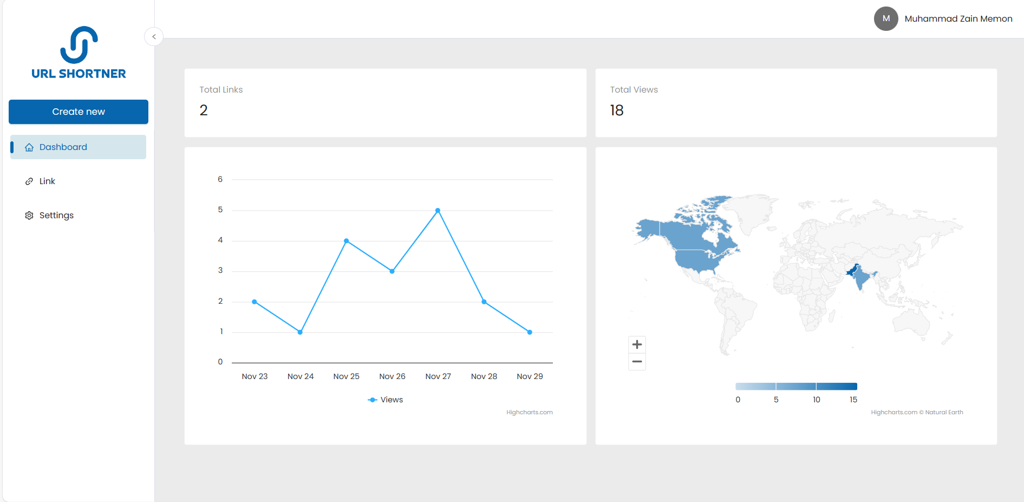Open the Settings page
Screen dimensions: 1024x502
click(x=56, y=216)
